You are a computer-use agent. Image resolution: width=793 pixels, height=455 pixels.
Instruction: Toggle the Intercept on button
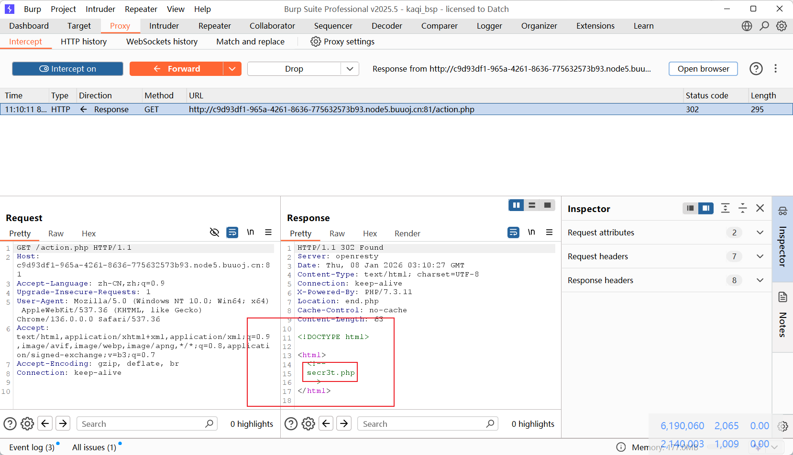tap(67, 69)
